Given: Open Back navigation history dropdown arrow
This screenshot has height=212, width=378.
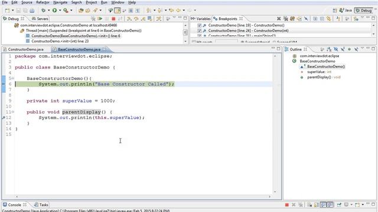Looking at the screenshot, I should [x=184, y=11].
